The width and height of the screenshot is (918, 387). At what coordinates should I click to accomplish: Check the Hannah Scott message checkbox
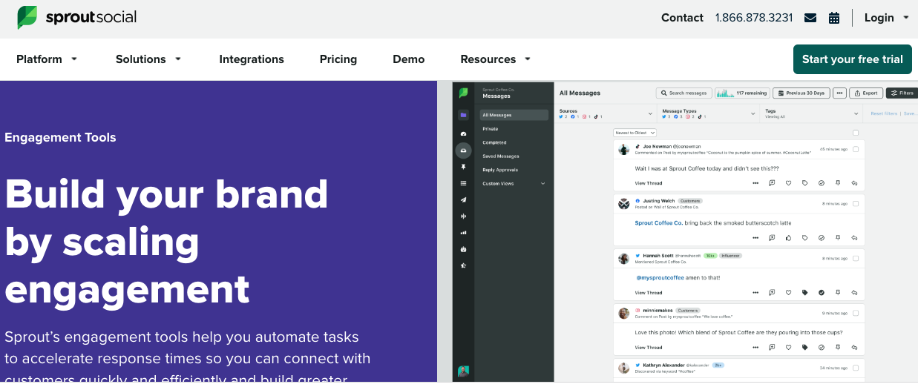tap(856, 258)
